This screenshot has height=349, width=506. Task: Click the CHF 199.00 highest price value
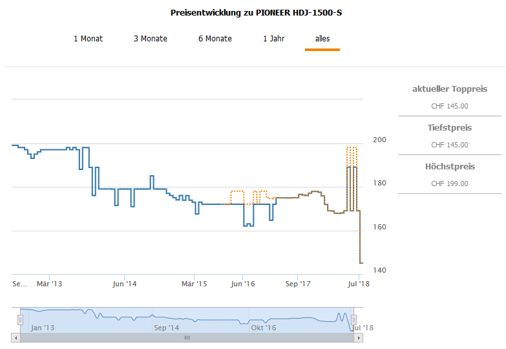(449, 184)
